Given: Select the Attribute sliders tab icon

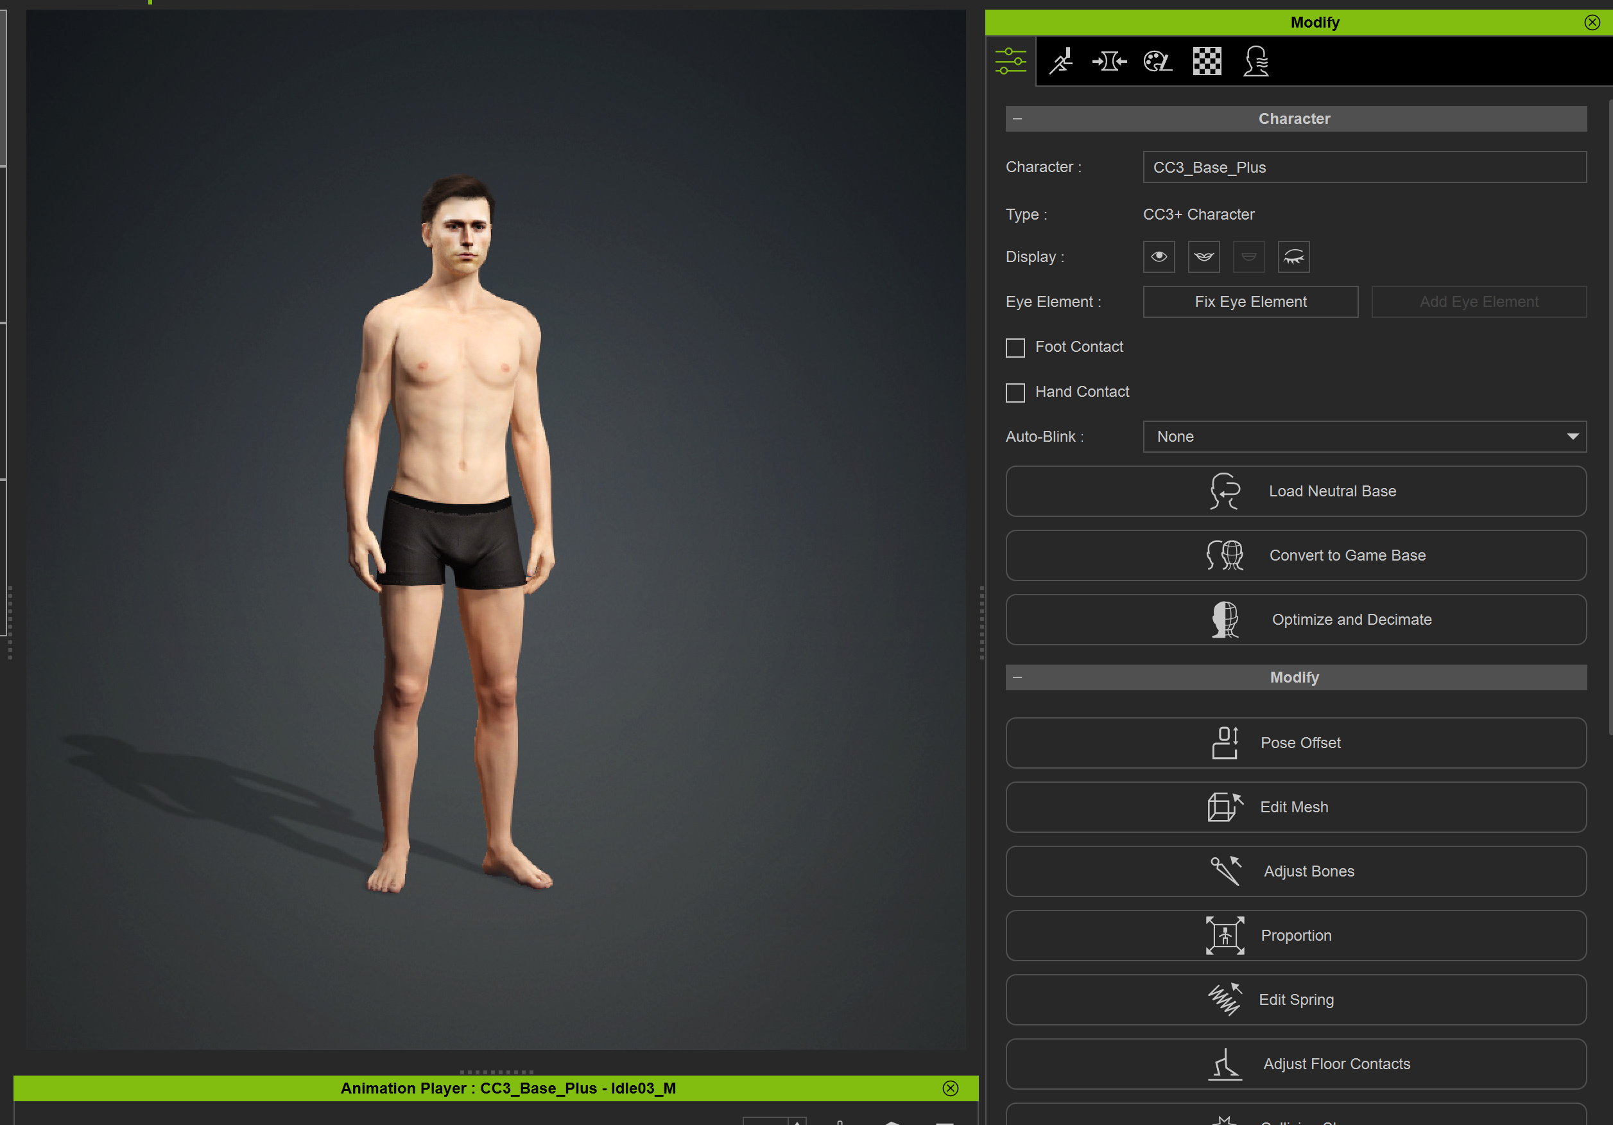Looking at the screenshot, I should coord(1010,61).
